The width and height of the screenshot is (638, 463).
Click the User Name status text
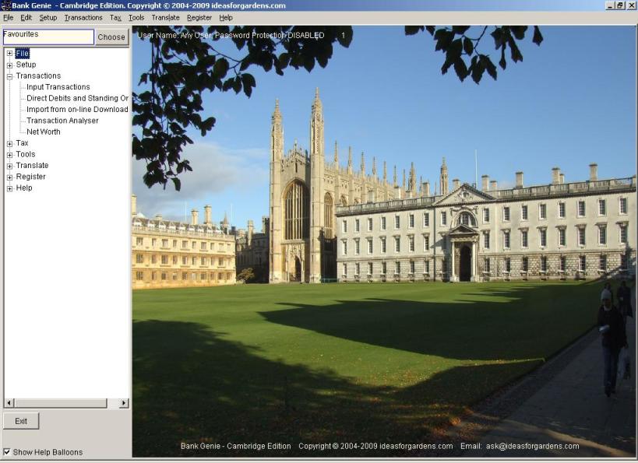pyautogui.click(x=231, y=35)
